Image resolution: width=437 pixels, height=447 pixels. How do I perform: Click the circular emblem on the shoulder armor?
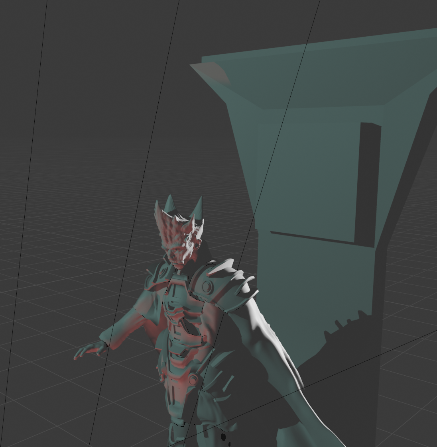pos(207,286)
